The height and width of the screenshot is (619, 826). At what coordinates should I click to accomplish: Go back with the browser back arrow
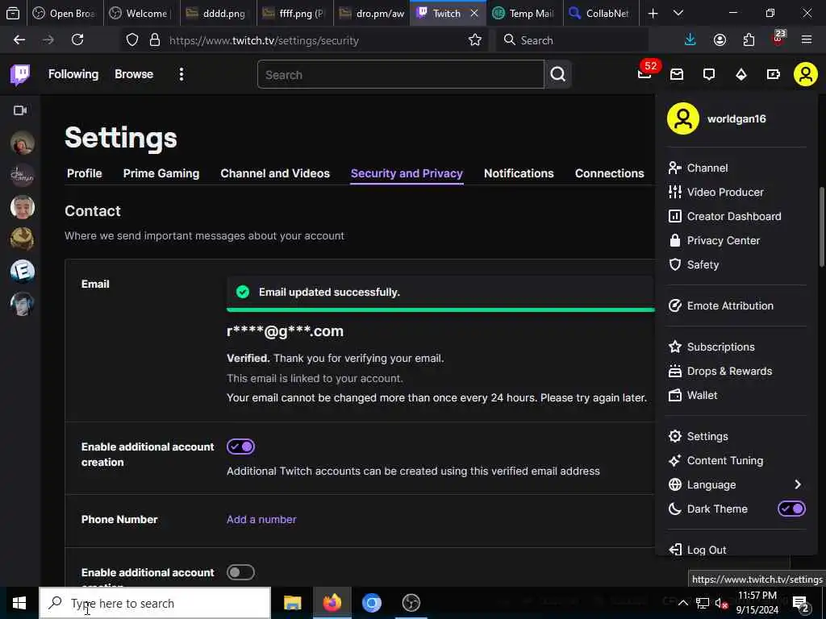click(19, 39)
